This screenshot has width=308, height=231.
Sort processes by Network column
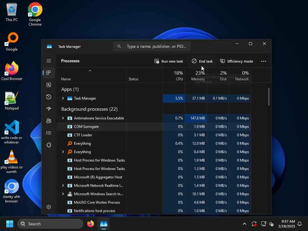pos(240,75)
